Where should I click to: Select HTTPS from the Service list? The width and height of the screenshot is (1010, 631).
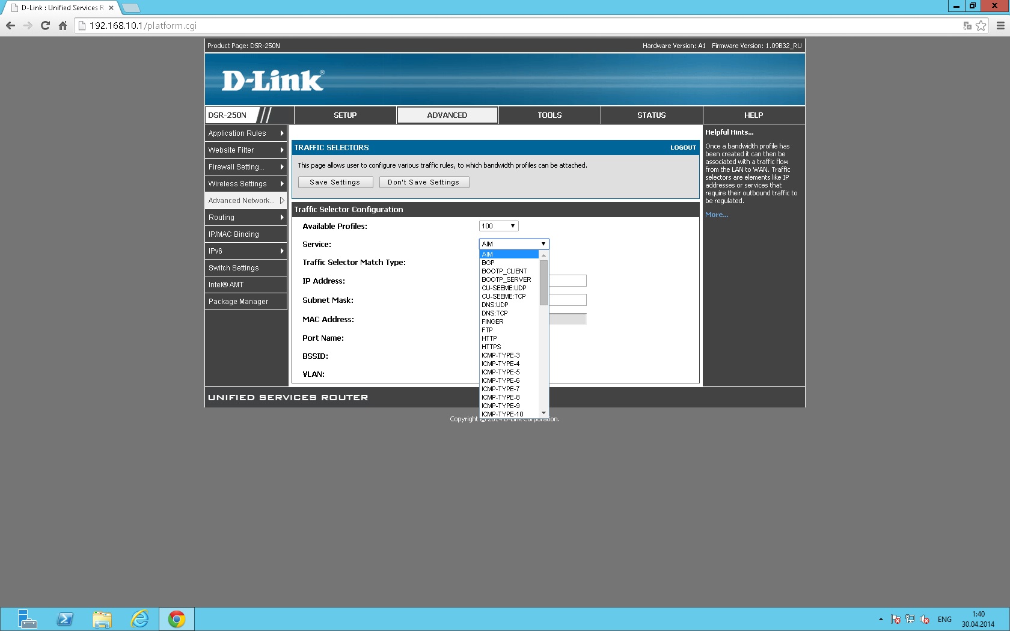point(509,347)
